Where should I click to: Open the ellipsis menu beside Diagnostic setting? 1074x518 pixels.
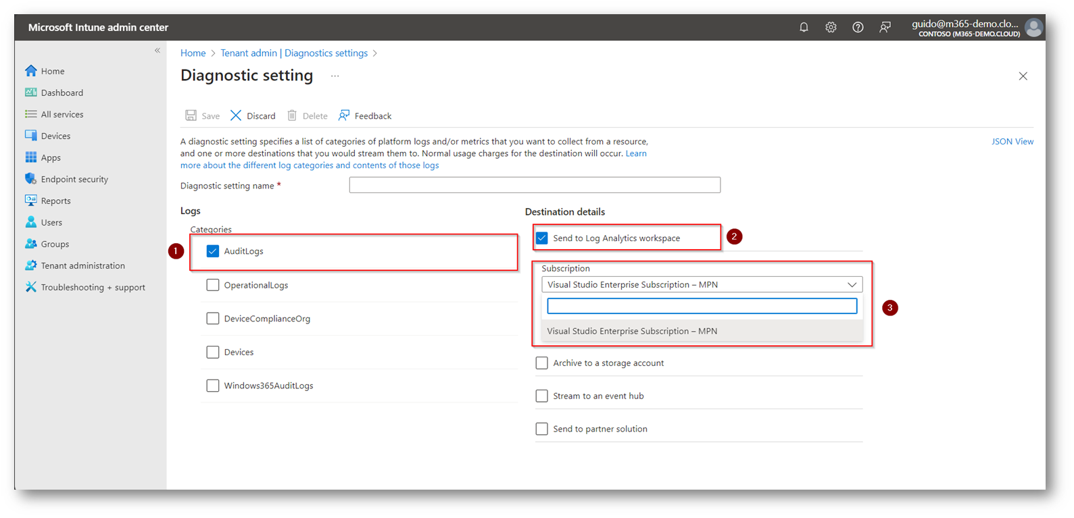point(335,76)
